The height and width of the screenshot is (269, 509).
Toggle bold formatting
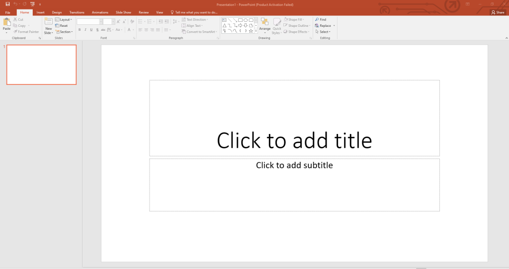click(79, 30)
